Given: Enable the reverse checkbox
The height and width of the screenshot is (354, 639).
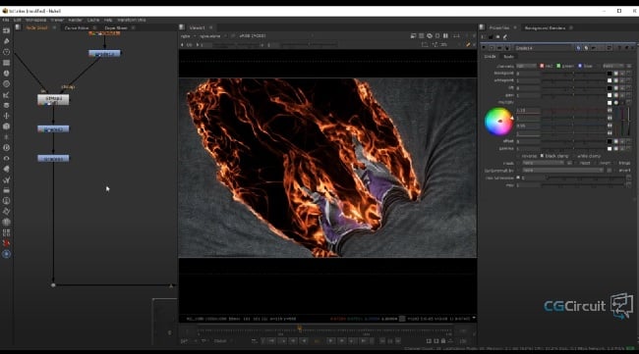Looking at the screenshot, I should click(x=518, y=156).
